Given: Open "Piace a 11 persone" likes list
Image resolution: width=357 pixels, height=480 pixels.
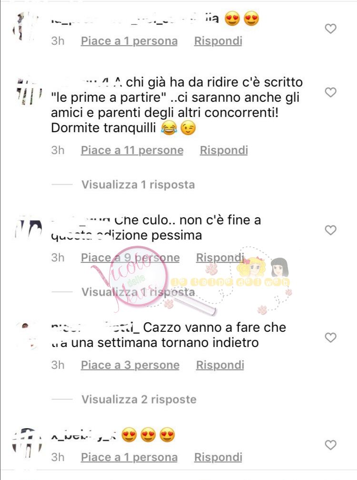Looking at the screenshot, I should click(x=132, y=150).
